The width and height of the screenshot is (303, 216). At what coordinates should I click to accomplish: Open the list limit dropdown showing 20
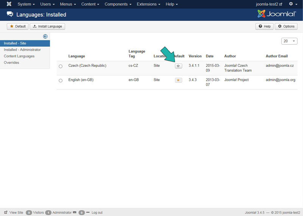tap(289, 41)
